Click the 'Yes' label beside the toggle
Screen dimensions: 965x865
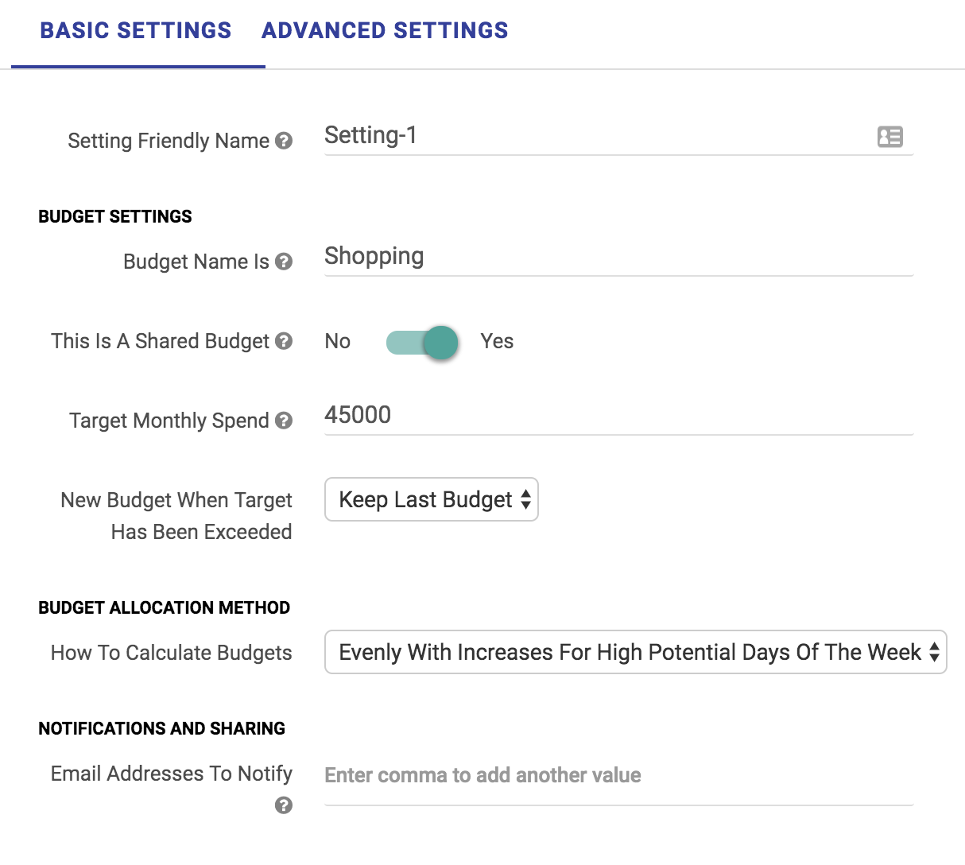(x=498, y=341)
